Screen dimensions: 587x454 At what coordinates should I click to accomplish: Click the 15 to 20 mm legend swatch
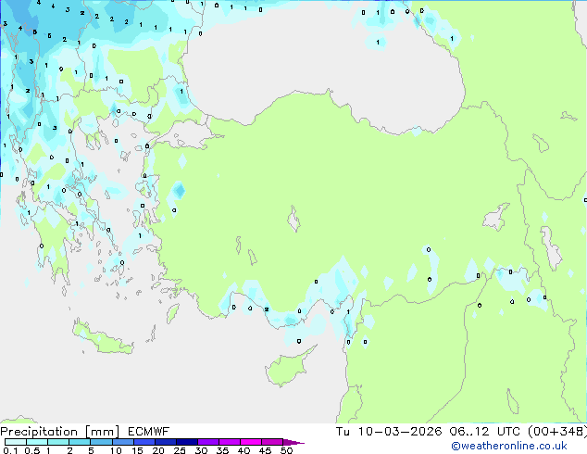(x=144, y=442)
